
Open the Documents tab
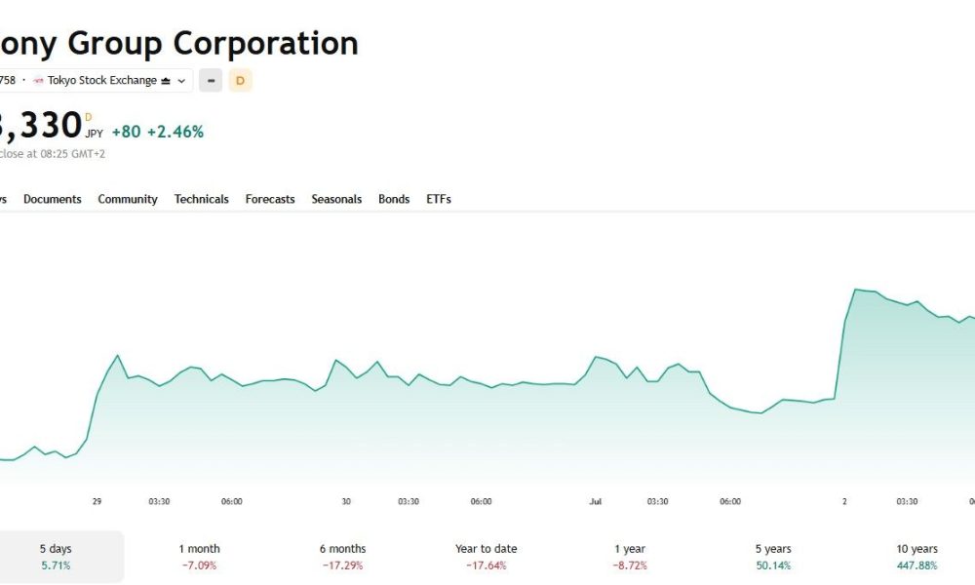53,199
